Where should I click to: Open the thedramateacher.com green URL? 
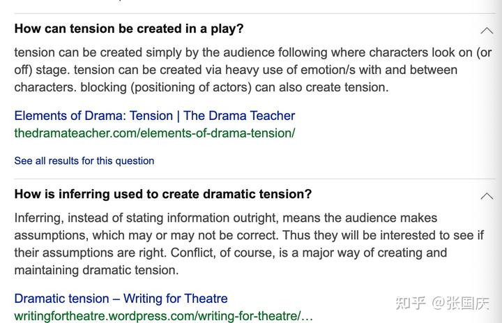(x=154, y=133)
